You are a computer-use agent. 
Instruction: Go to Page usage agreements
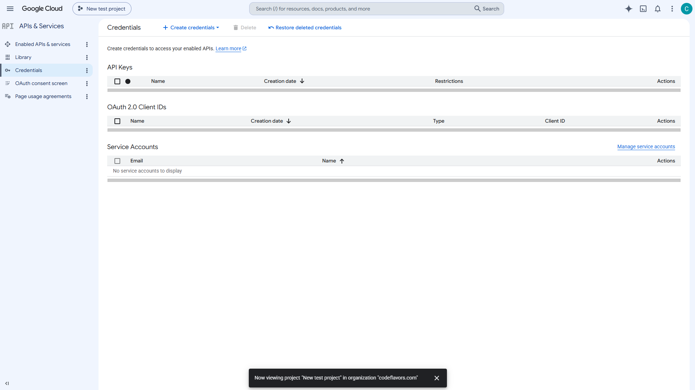point(43,96)
